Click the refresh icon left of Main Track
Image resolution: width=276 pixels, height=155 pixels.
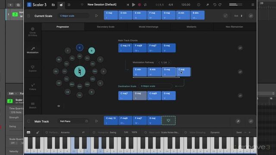click(29, 121)
